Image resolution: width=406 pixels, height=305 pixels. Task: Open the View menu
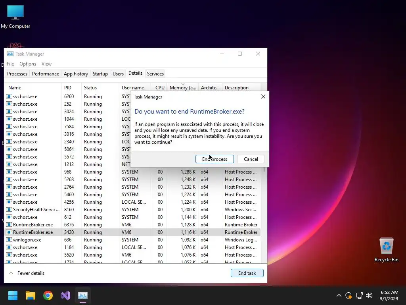click(x=47, y=64)
